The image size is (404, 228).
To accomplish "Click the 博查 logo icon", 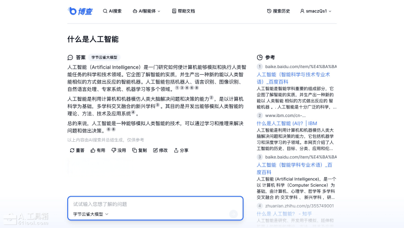I will tap(73, 11).
